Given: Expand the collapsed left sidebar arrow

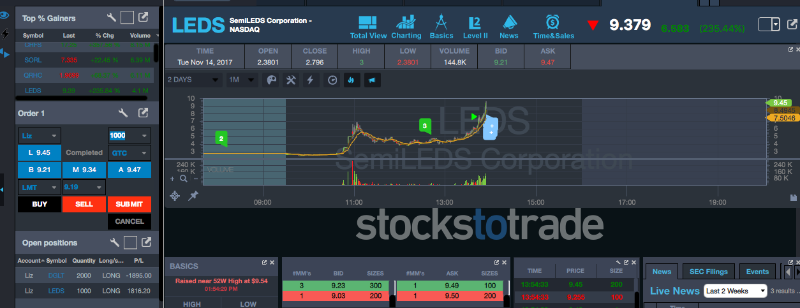Looking at the screenshot, I should click(x=3, y=189).
